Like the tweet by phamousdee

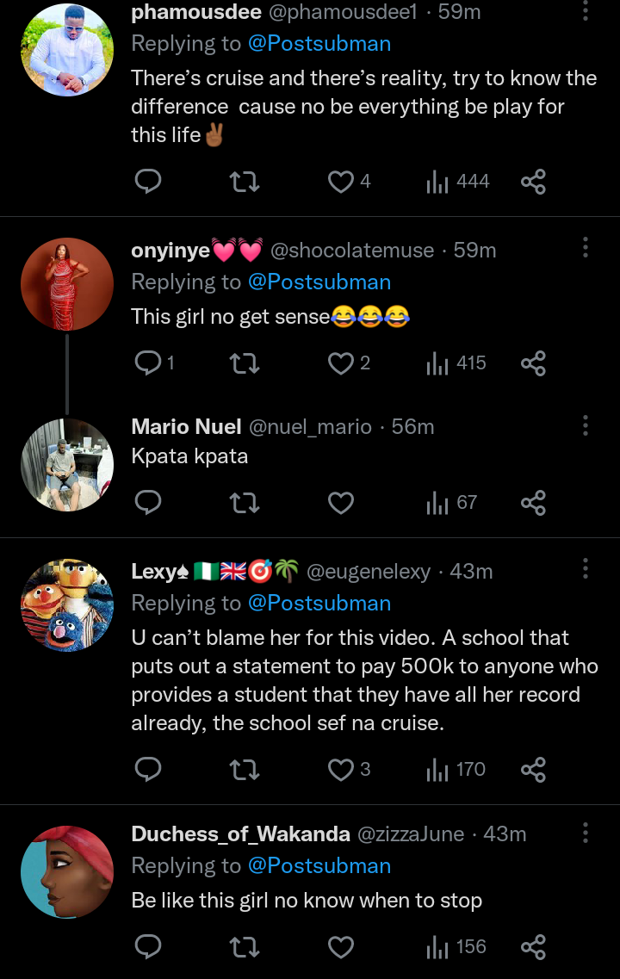click(x=342, y=182)
